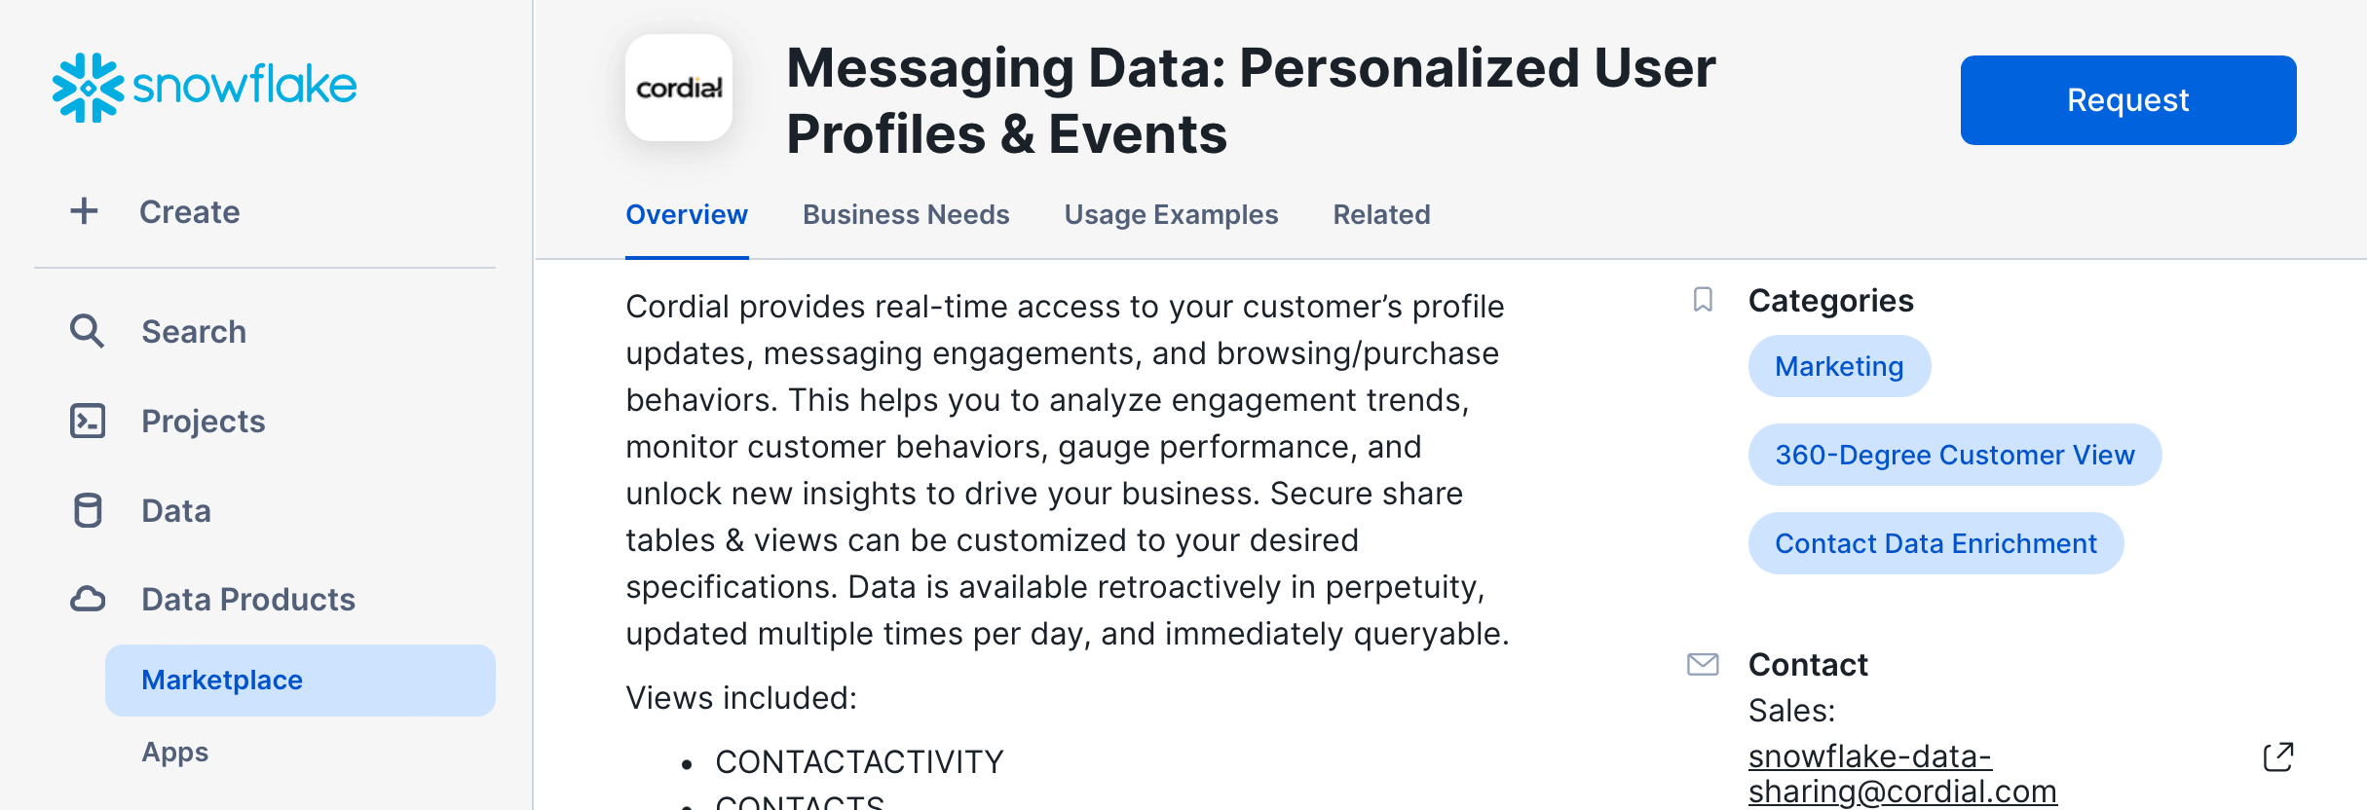The height and width of the screenshot is (810, 2367).
Task: Open the external link icon near sales email
Action: 2278,756
